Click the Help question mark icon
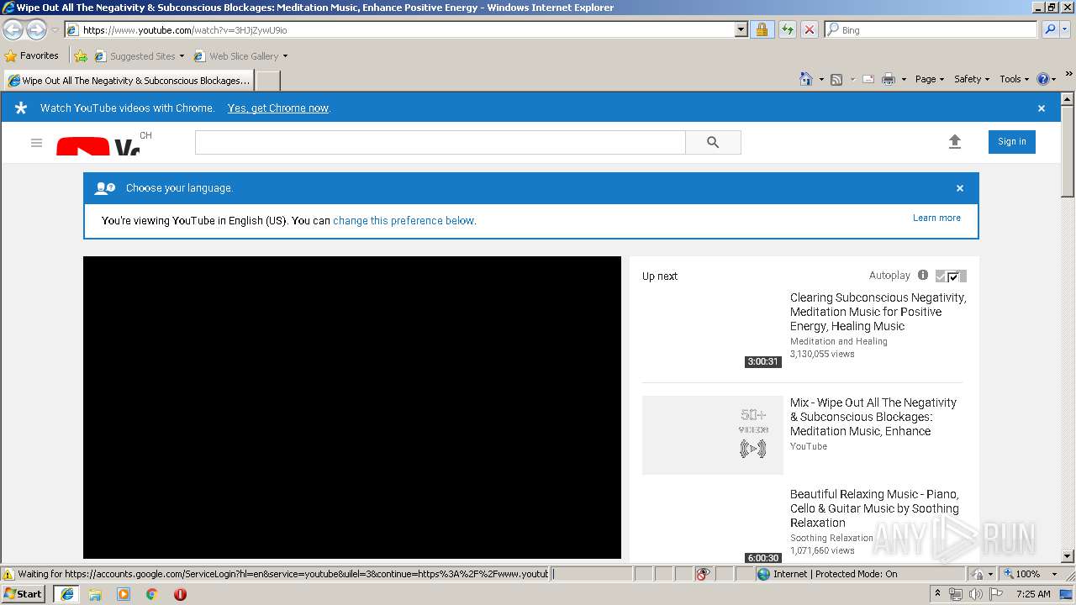The width and height of the screenshot is (1076, 605). point(1043,79)
